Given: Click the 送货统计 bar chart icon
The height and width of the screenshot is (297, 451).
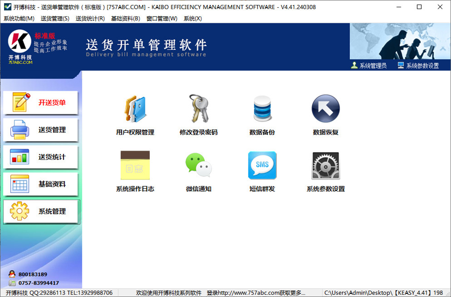Looking at the screenshot, I should pos(19,157).
